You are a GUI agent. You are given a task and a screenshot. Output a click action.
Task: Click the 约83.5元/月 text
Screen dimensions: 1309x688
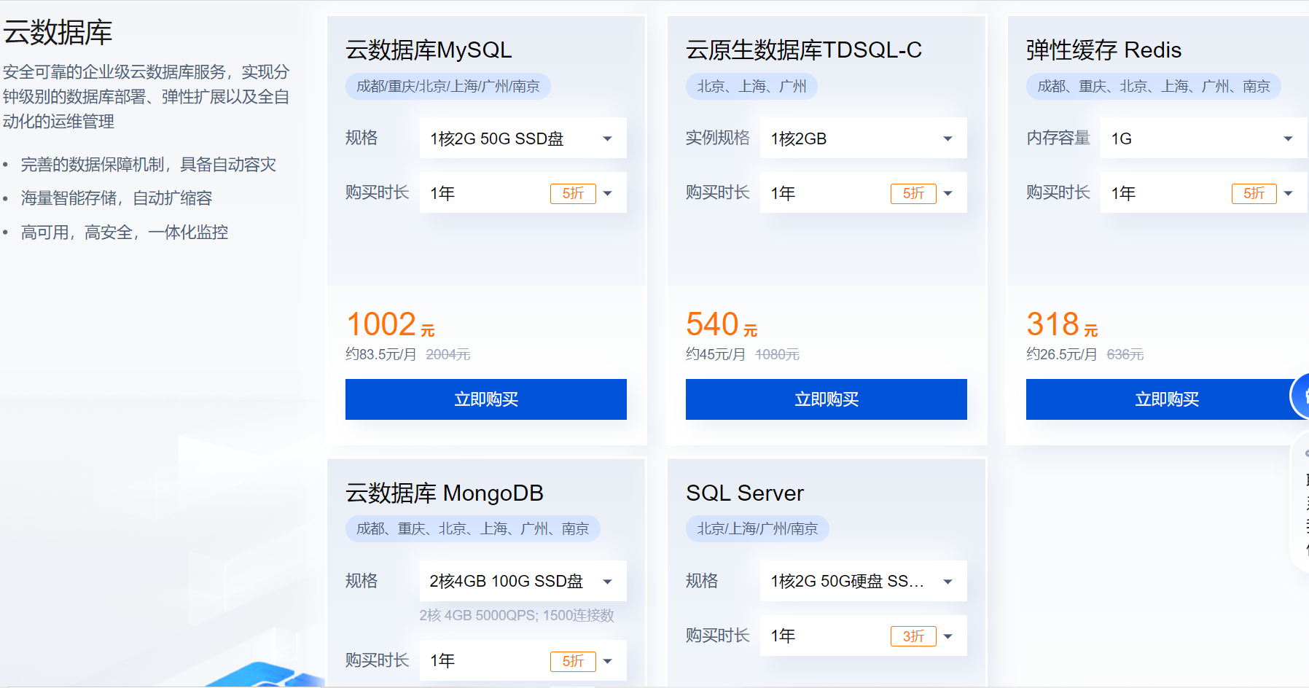[x=381, y=354]
